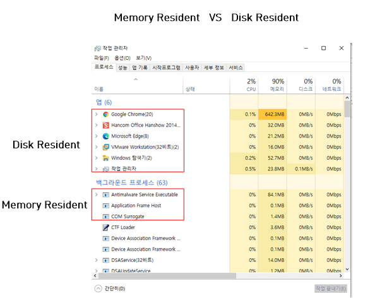The height and width of the screenshot is (303, 382).
Task: Click the 간단히(D) fewer details link
Action: coord(115,288)
